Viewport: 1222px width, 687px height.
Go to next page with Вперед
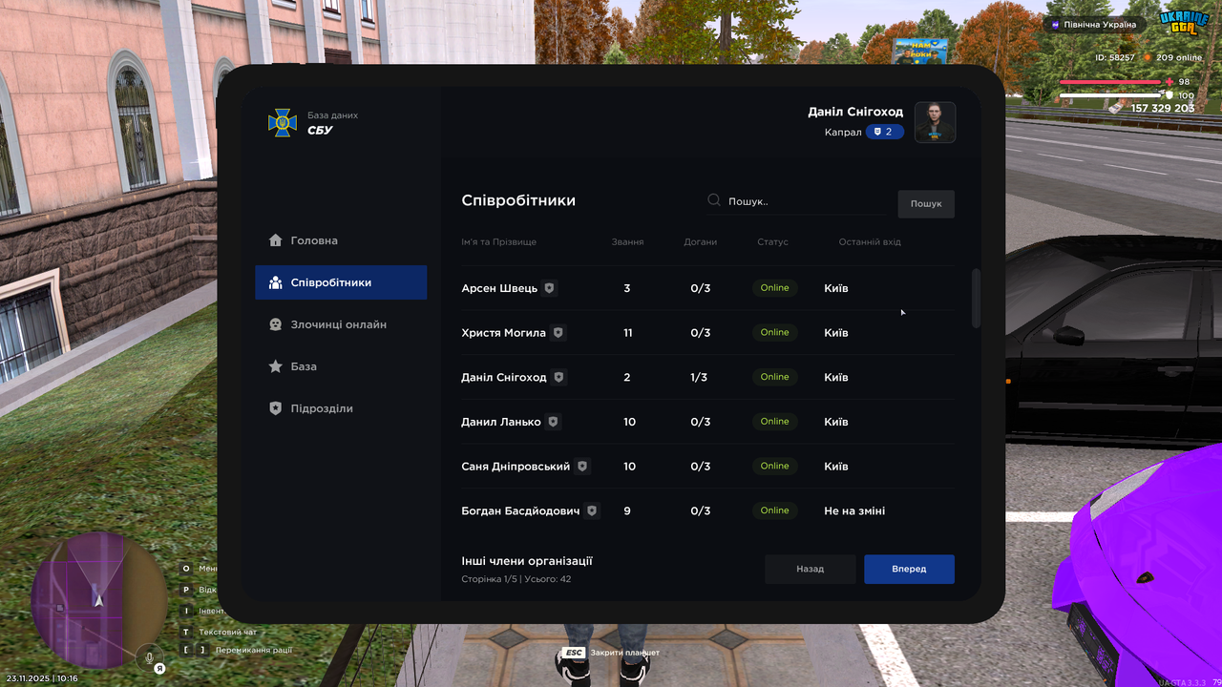pos(909,569)
